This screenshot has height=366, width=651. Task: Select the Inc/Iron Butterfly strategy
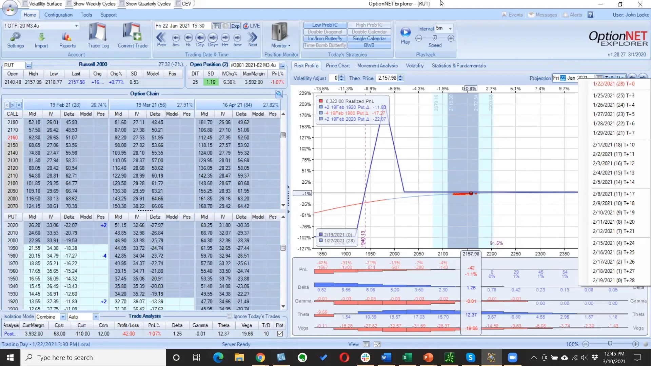pos(325,39)
